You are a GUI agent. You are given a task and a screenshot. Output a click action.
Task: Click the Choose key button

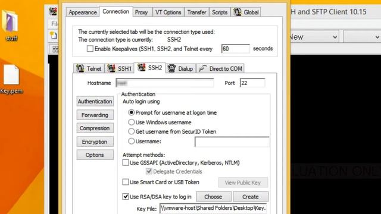pyautogui.click(x=213, y=197)
